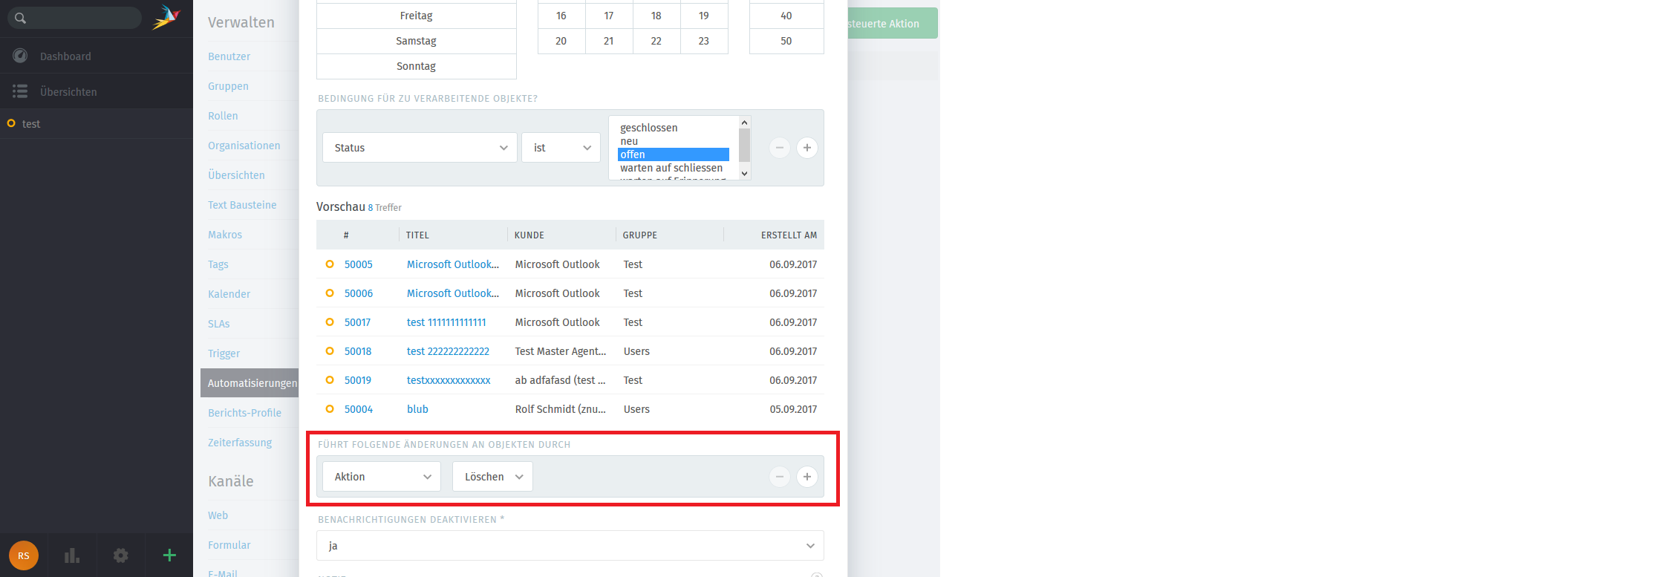
Task: Add a condition with plus button
Action: coord(807,148)
